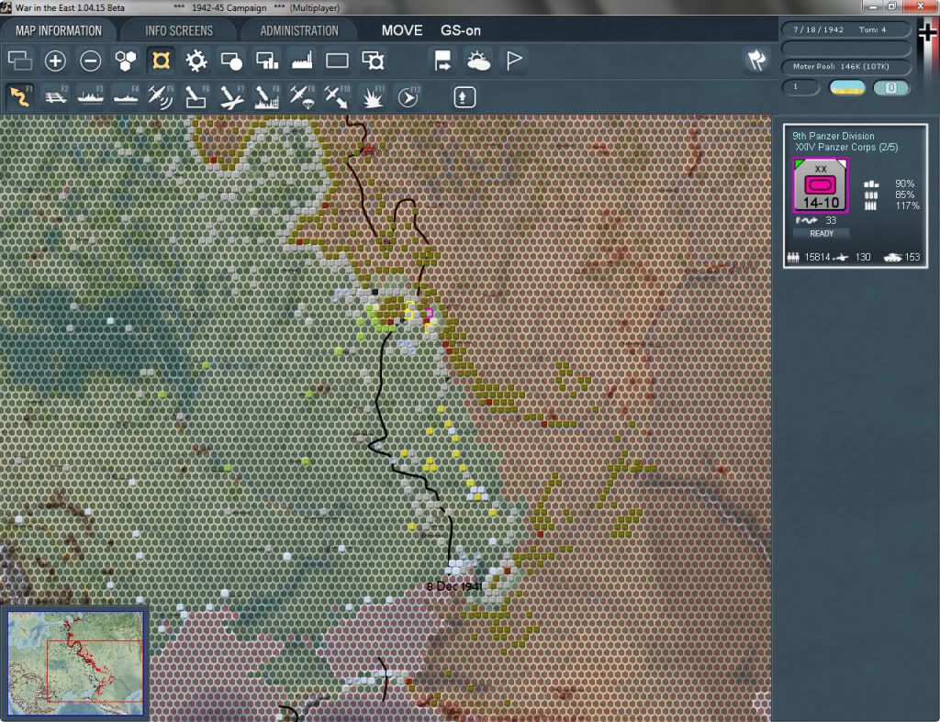
Task: Select the F7 bomb airfield icon
Action: 231,96
